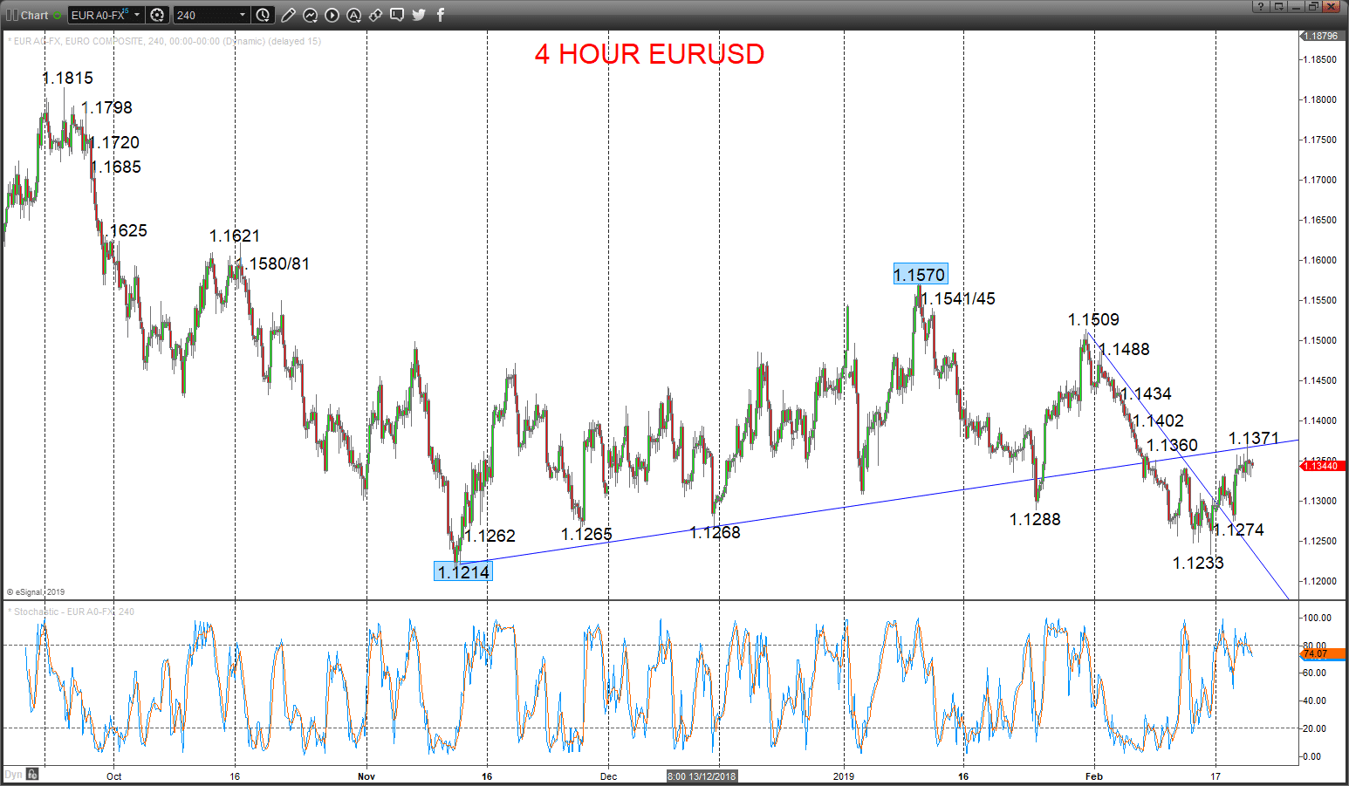Click the 1.1265 annotation label
The image size is (1349, 786).
586,534
